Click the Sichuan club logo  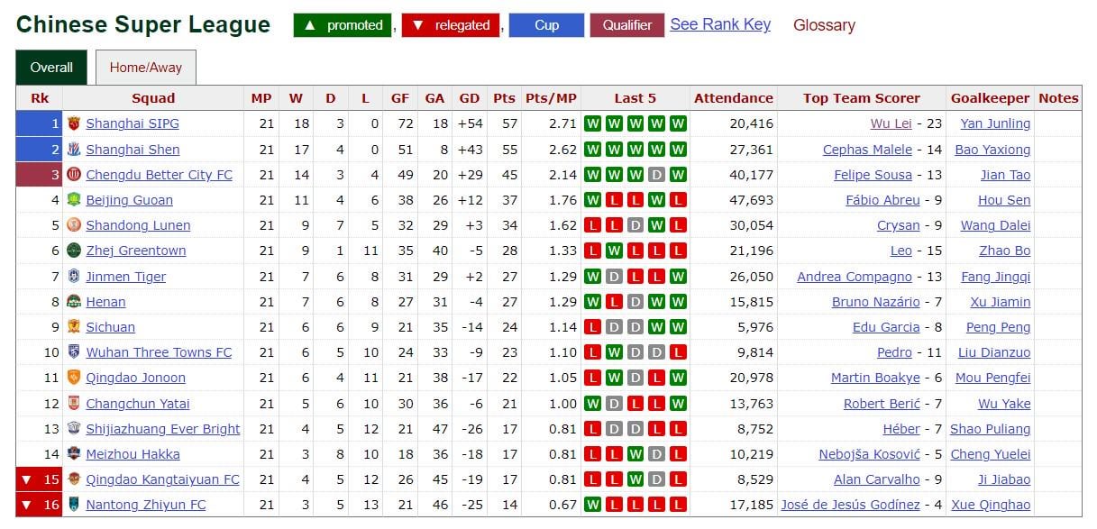tap(76, 327)
